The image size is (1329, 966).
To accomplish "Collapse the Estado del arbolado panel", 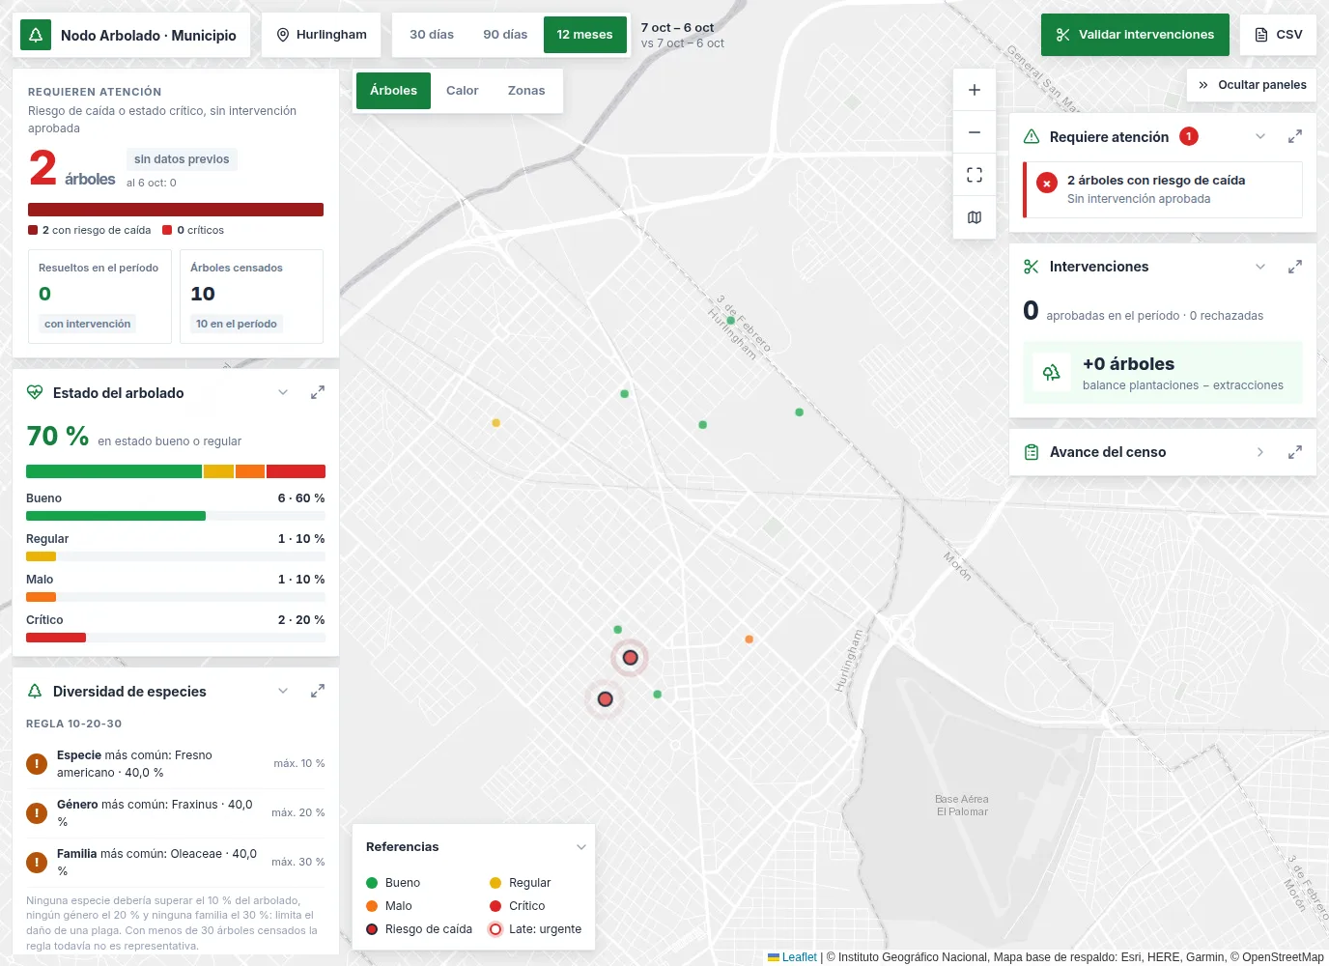I will (x=283, y=392).
